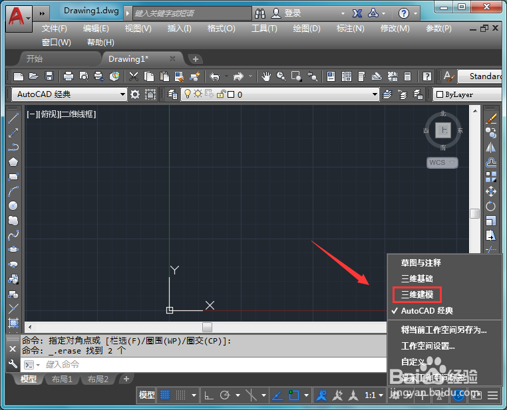Toggle ortho mode in status bar

[209, 395]
